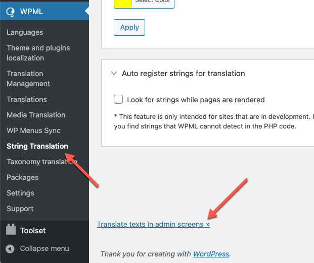Open the WordPress link in footer
314x263 pixels.
(x=211, y=254)
